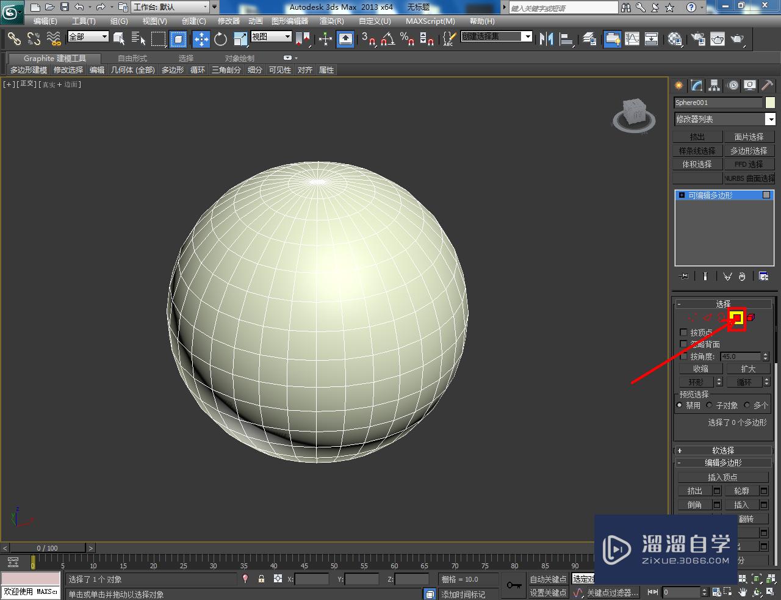Switch to the 自由形式 ribbon tab

[x=132, y=58]
